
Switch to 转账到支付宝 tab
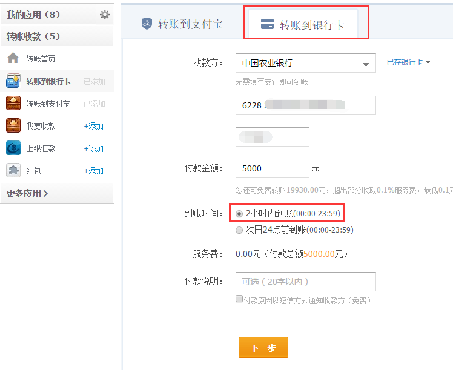[182, 24]
